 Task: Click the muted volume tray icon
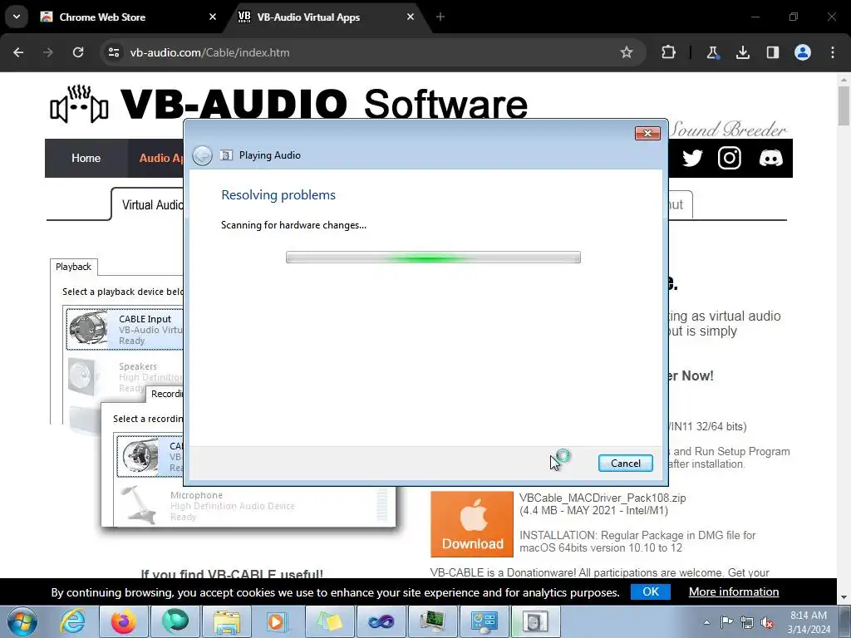(767, 622)
